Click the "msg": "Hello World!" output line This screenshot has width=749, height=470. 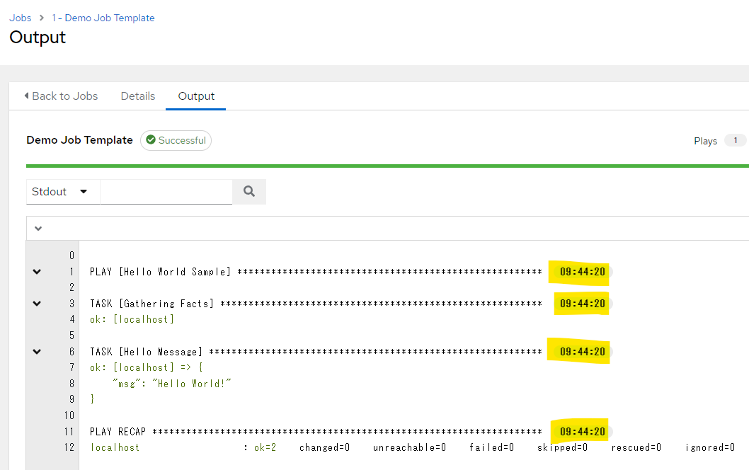coord(172,384)
